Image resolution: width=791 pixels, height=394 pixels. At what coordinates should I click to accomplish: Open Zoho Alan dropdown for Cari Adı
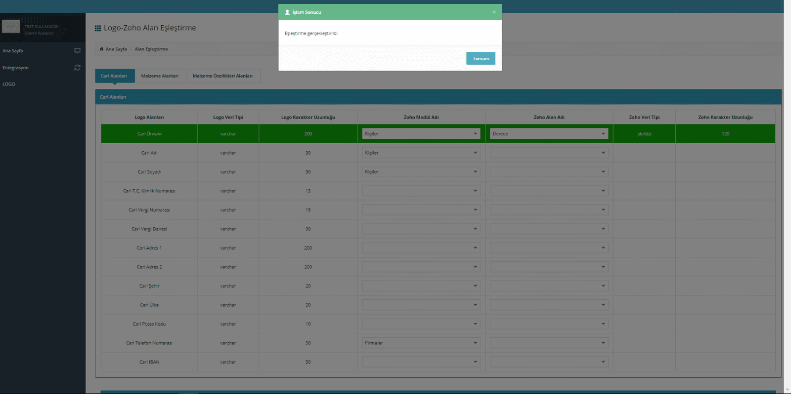[x=549, y=153]
